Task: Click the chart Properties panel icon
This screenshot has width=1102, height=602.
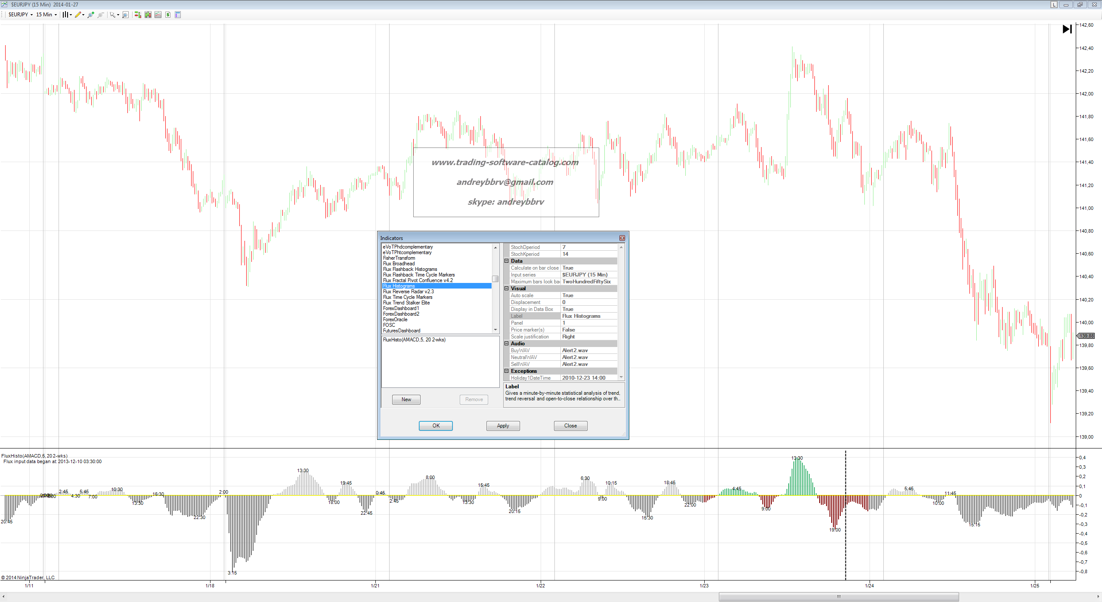Action: coord(178,15)
